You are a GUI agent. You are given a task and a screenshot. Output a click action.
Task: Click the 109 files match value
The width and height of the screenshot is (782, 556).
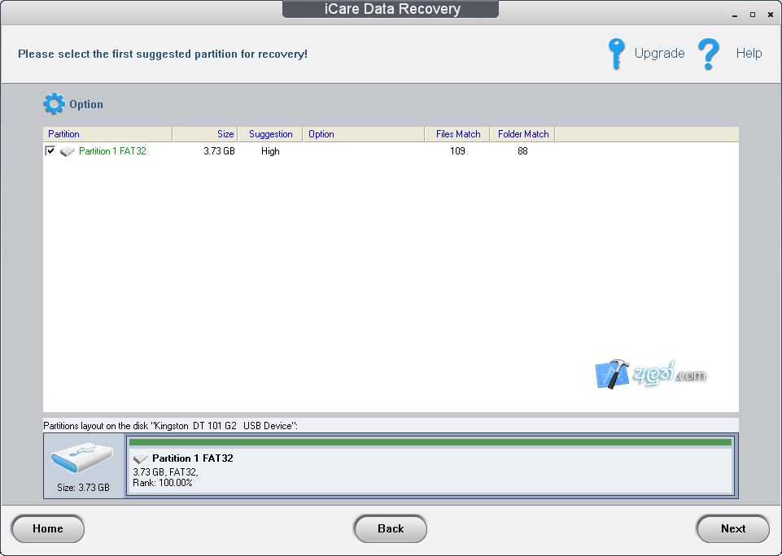[x=457, y=151]
